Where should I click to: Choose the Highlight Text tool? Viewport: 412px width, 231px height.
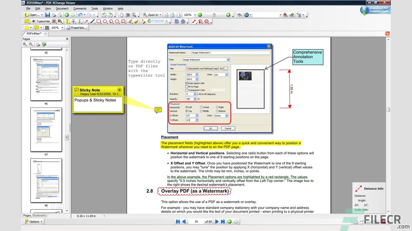(x=68, y=21)
